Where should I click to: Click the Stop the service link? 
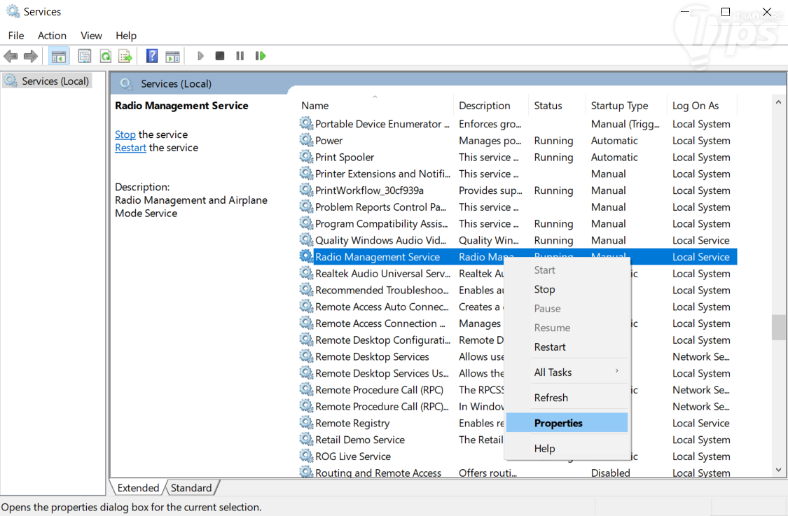point(125,134)
